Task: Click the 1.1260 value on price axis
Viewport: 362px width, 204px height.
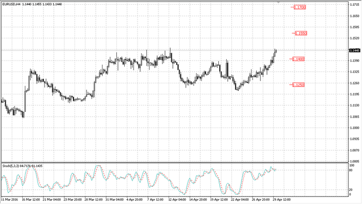Action: (x=355, y=83)
